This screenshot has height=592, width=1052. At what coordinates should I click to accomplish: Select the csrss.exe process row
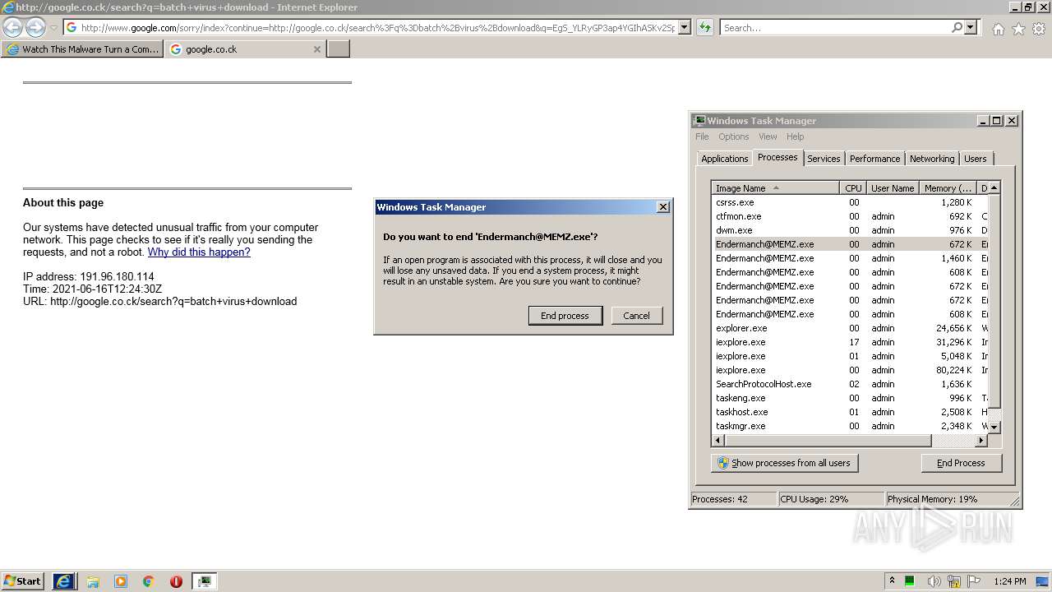pyautogui.click(x=849, y=202)
